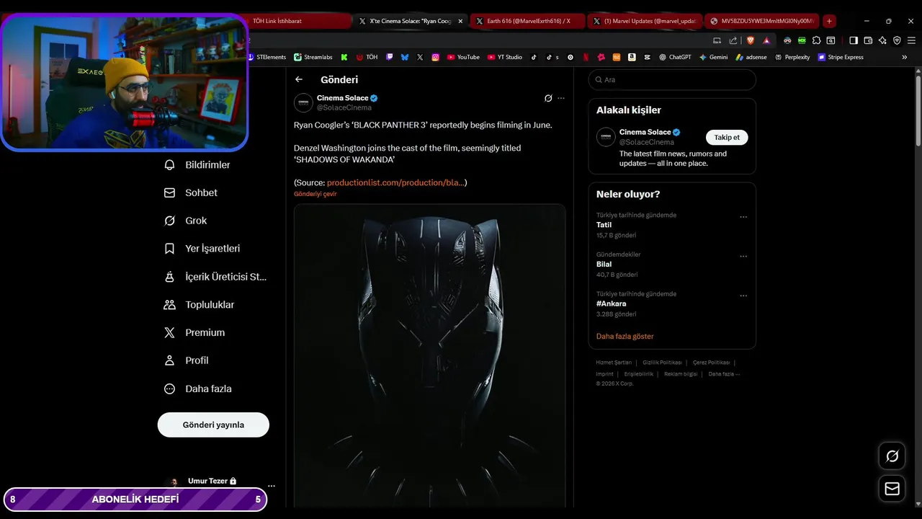Open İçerik Üreticisi St... sidebar item

[x=215, y=277]
